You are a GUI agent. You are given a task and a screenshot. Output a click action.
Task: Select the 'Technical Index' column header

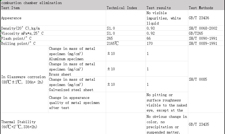(122, 8)
